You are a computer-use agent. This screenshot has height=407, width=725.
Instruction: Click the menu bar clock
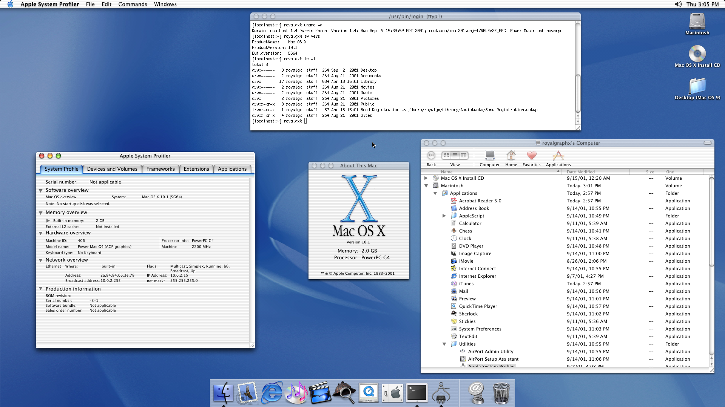coord(702,4)
